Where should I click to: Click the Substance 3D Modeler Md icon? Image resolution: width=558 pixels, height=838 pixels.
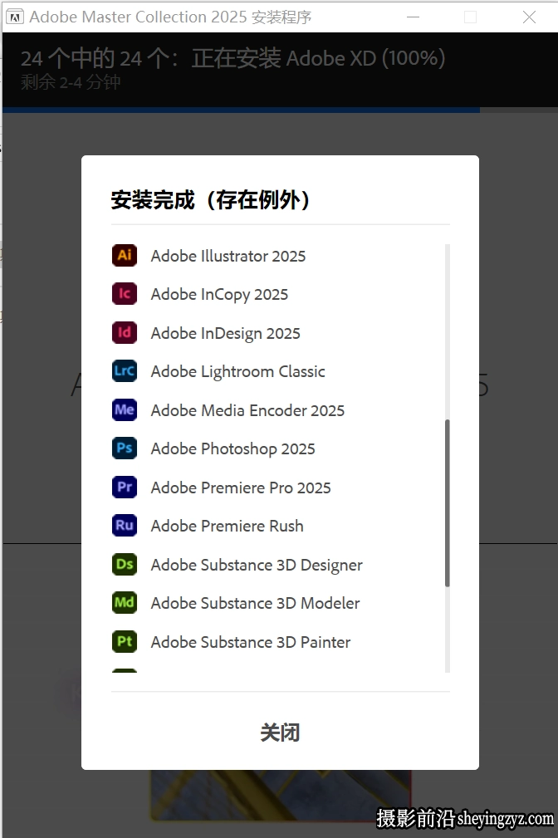pyautogui.click(x=125, y=602)
